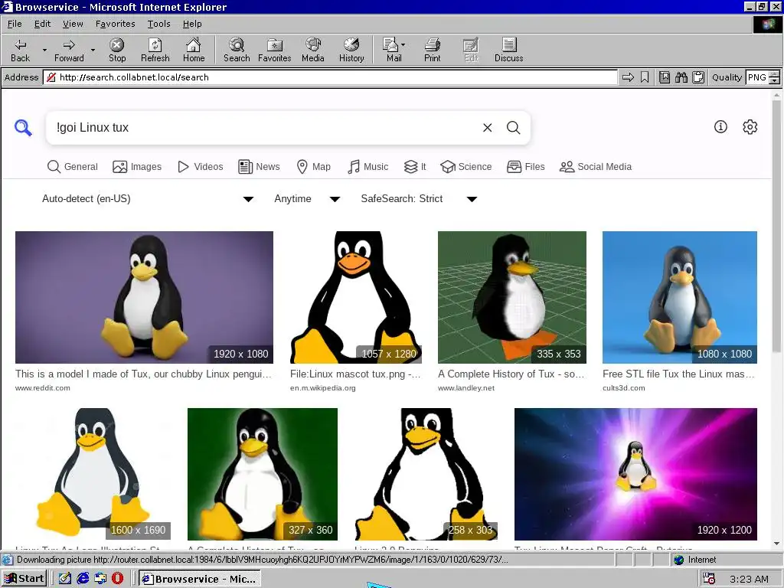784x588 pixels.
Task: Expand the Anytime time range dropdown
Action: pos(307,199)
